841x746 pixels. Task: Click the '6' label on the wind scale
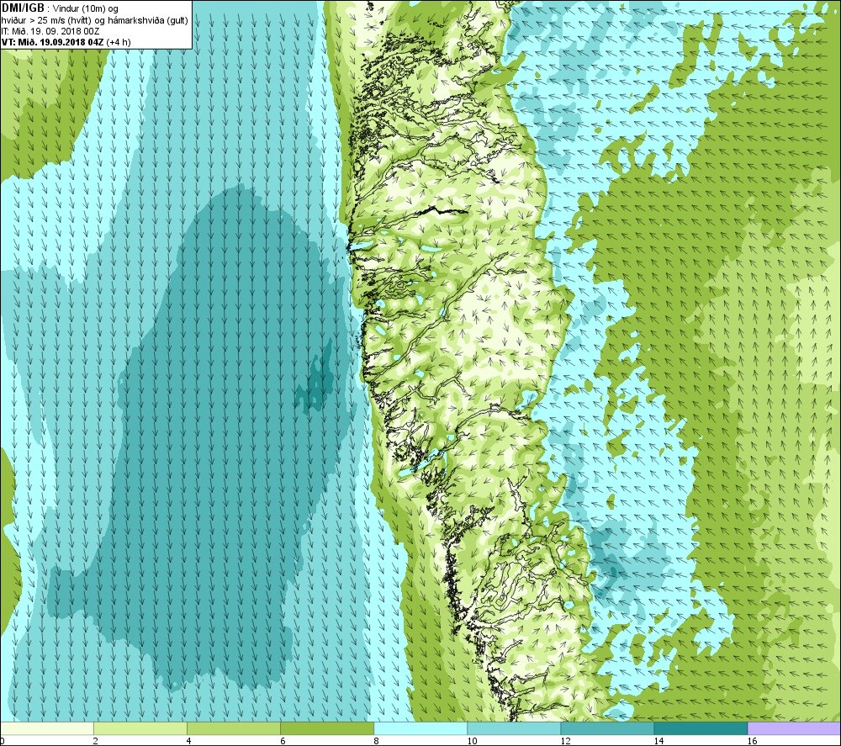pyautogui.click(x=283, y=741)
